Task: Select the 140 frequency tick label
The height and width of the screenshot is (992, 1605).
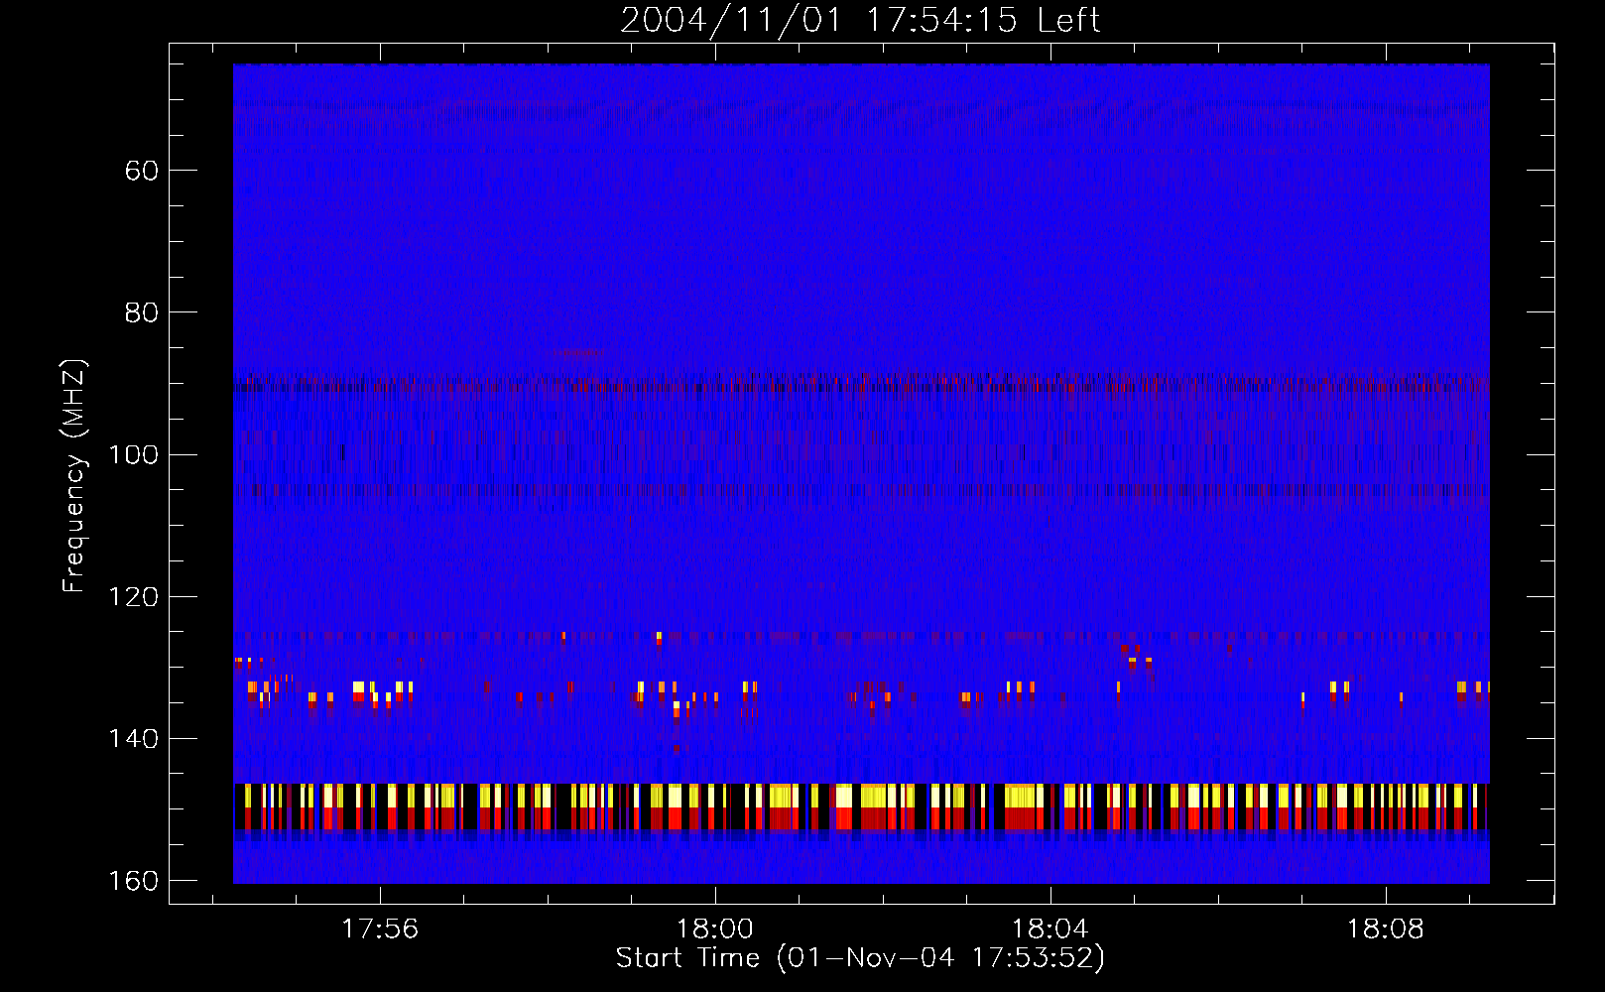Action: click(133, 739)
